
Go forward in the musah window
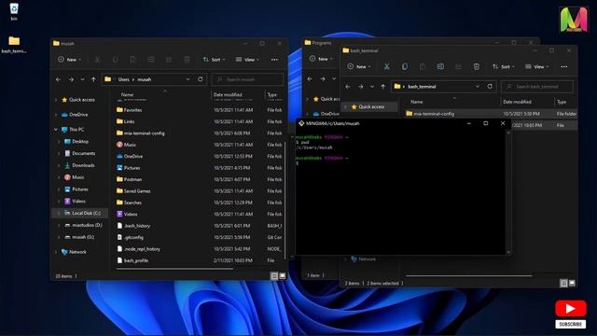[x=71, y=79]
